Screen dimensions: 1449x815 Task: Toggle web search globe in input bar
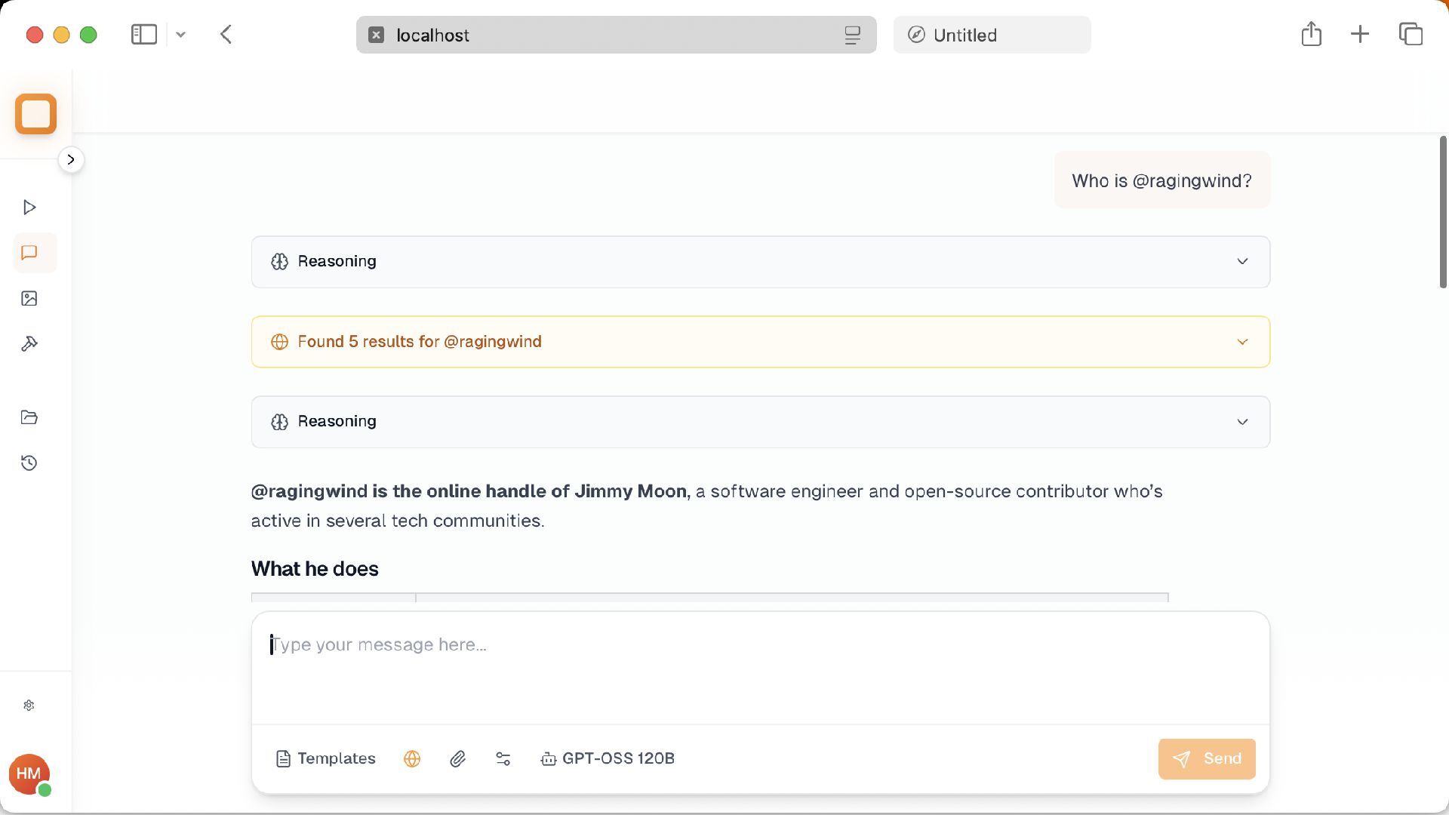coord(412,759)
